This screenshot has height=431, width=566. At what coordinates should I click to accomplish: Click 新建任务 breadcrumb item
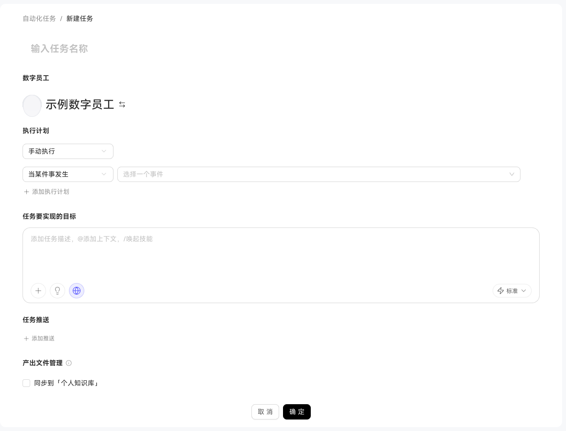(79, 18)
